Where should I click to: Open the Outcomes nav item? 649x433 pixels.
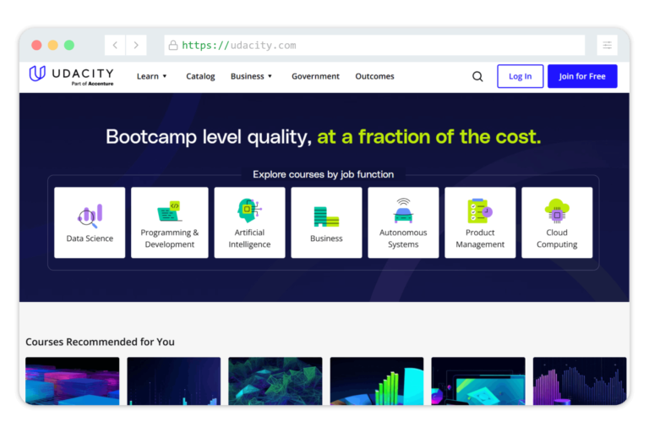coord(374,76)
